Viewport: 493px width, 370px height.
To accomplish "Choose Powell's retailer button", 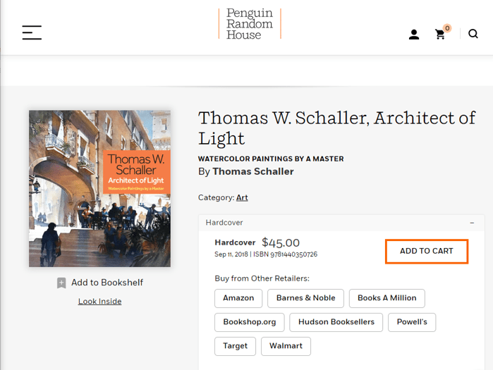I will click(x=412, y=322).
